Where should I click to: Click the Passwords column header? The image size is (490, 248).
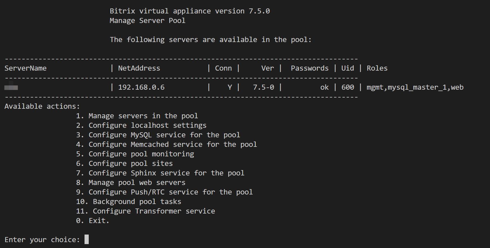pyautogui.click(x=309, y=68)
